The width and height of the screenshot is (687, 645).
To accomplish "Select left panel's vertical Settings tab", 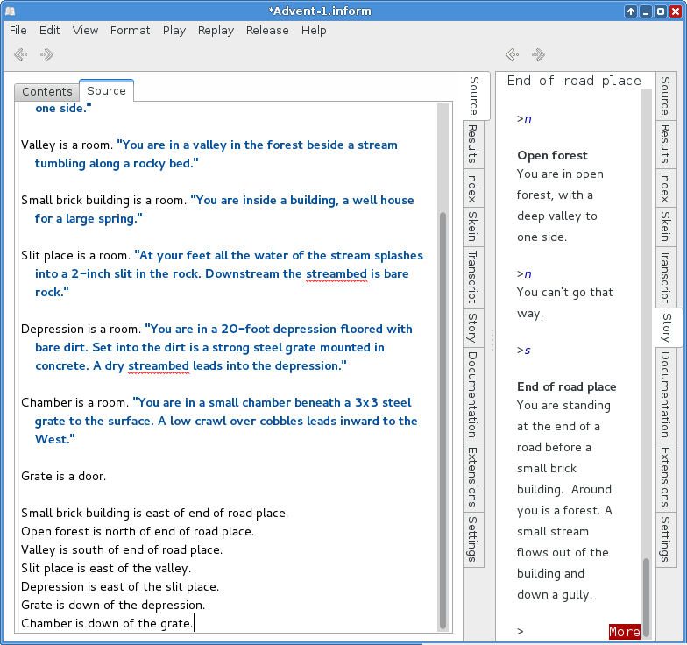I will click(x=473, y=540).
